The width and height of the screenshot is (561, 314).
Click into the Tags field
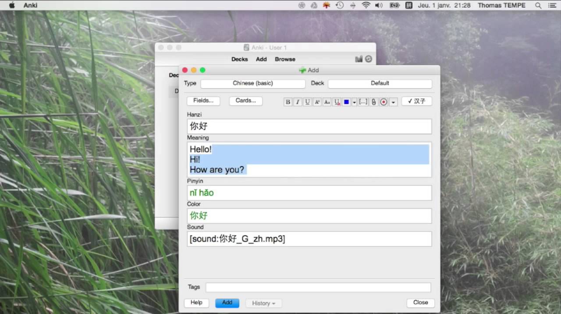point(319,287)
